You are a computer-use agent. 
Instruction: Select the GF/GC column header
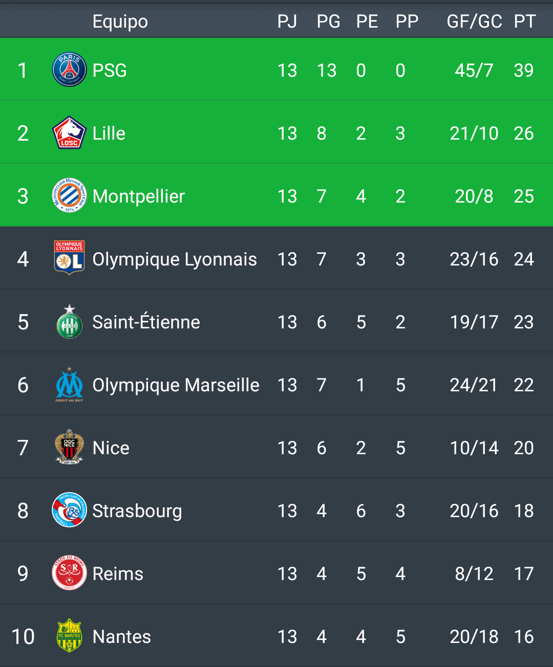pos(474,21)
